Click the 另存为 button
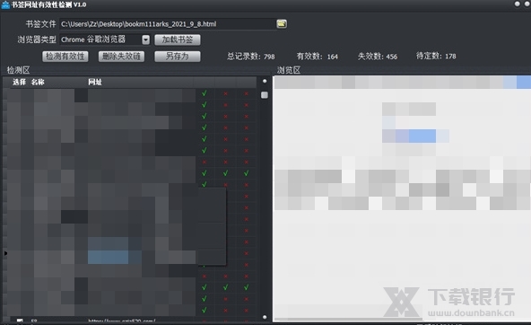Image resolution: width=531 pixels, height=325 pixels. 178,57
